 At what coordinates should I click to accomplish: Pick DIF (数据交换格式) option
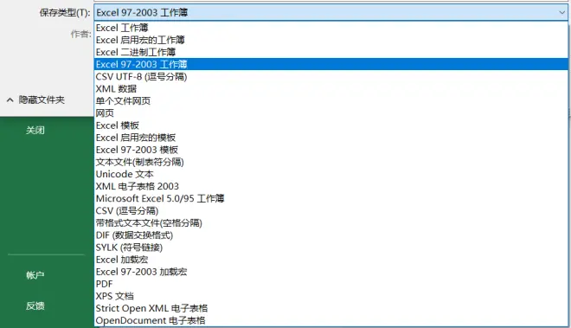pyautogui.click(x=331, y=235)
